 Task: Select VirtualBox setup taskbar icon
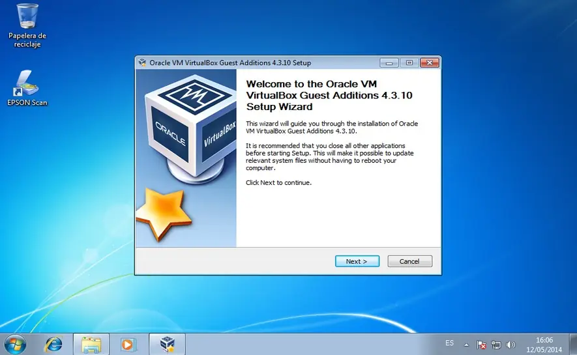[x=167, y=345]
